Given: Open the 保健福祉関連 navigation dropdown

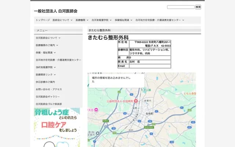Looking at the screenshot, I should click(x=123, y=20).
